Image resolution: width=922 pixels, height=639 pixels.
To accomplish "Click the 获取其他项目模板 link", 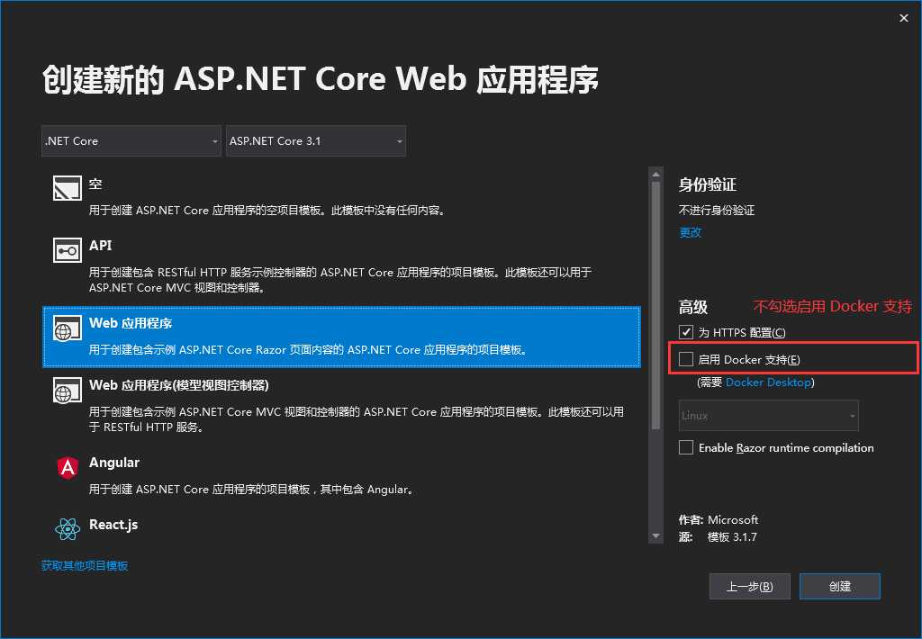I will click(85, 565).
